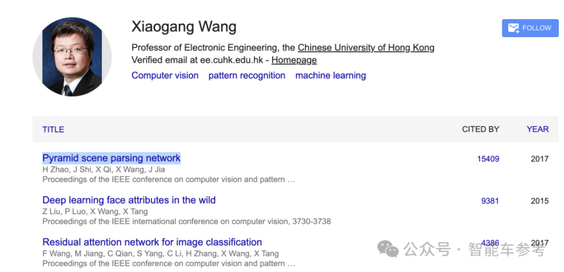Viewport: 564px width, 272px height.
Task: Click the machine learning interest tag
Action: 331,75
